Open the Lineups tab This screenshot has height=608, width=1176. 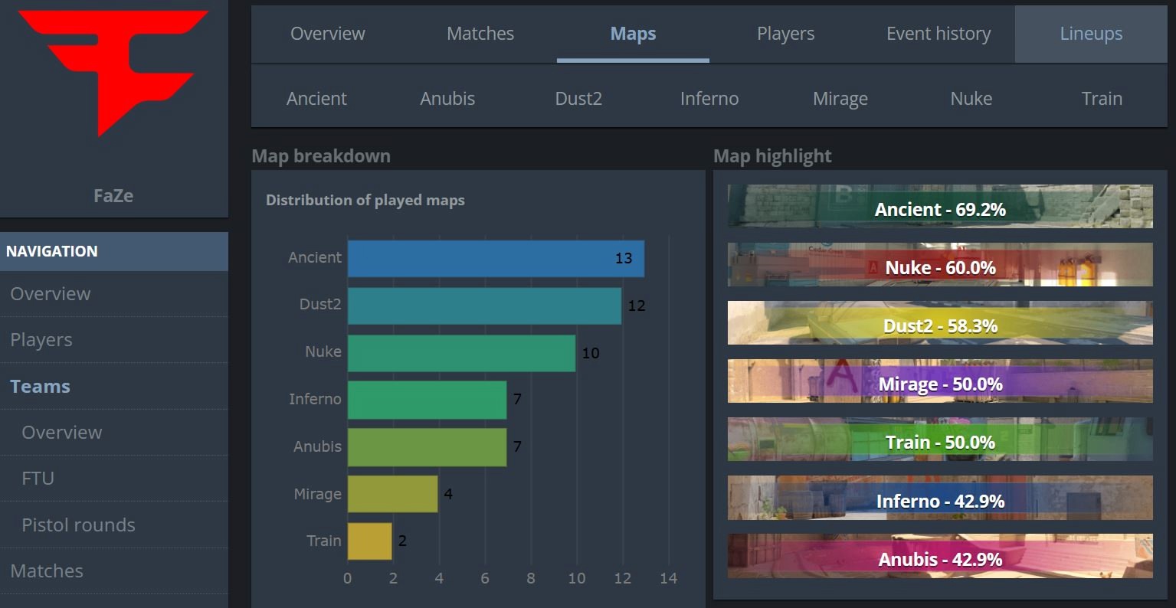(x=1091, y=34)
